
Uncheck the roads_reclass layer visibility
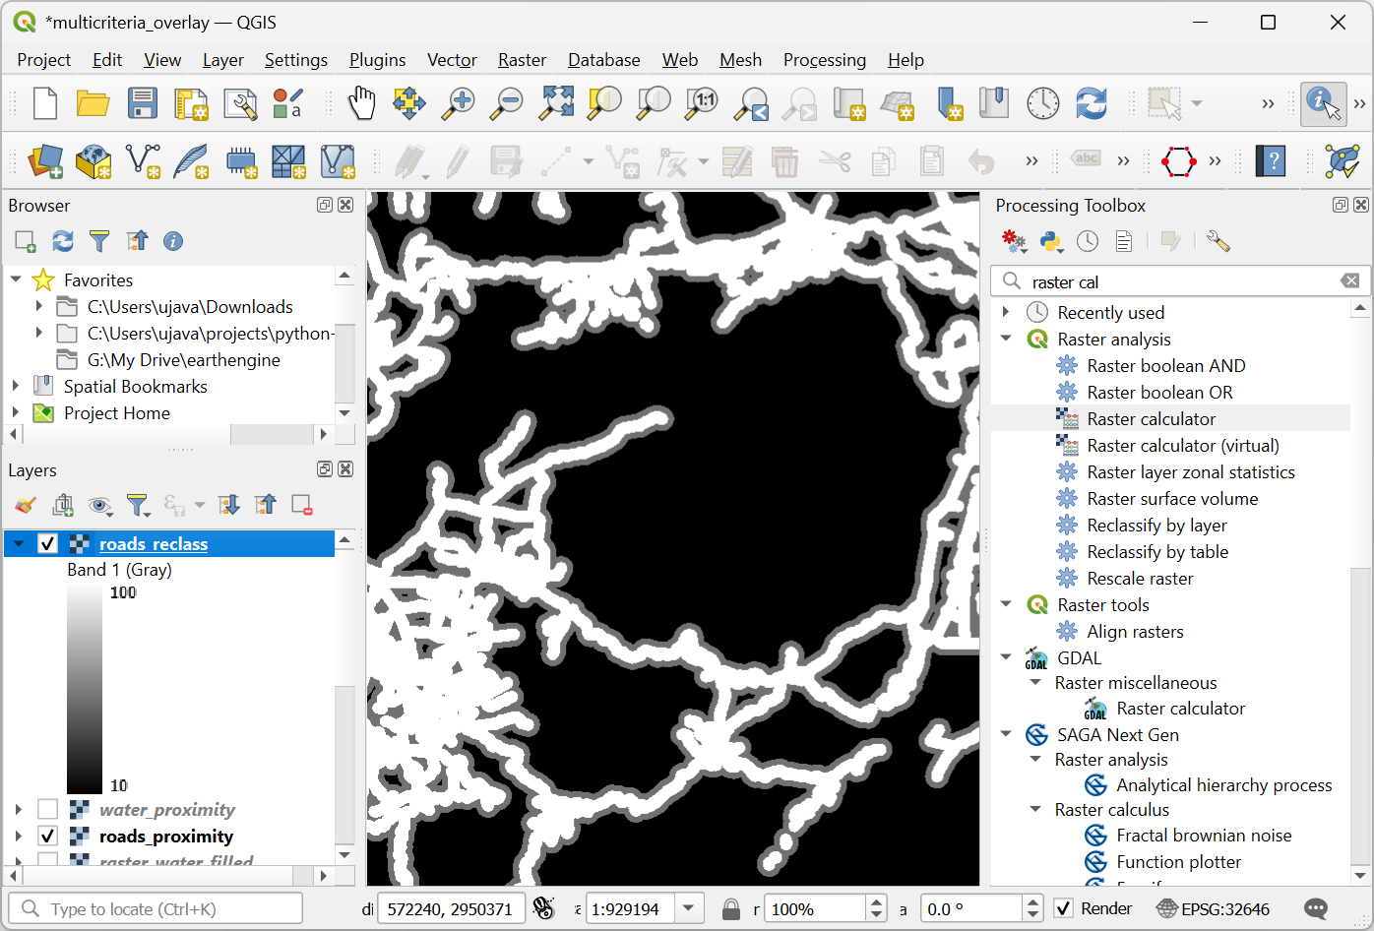pyautogui.click(x=47, y=544)
